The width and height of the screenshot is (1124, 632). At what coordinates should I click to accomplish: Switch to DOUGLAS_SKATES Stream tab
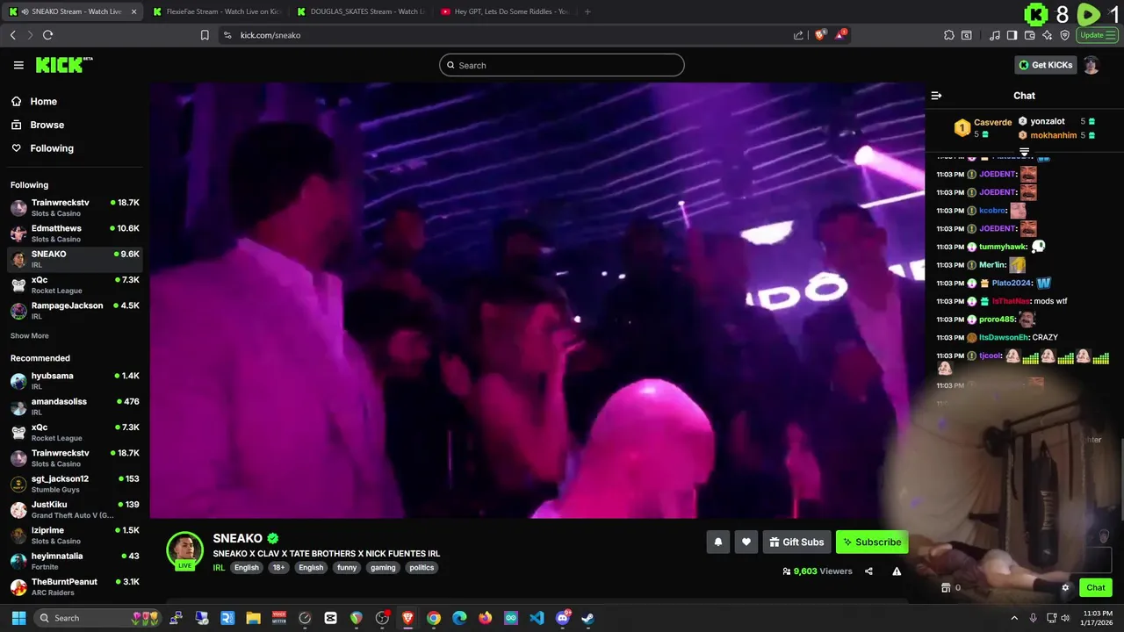(361, 11)
